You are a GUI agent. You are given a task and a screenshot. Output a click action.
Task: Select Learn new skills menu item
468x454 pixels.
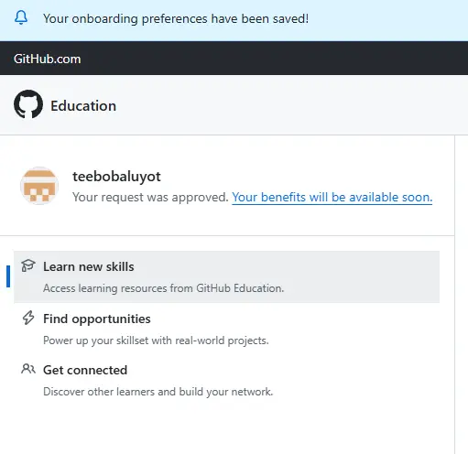(226, 276)
